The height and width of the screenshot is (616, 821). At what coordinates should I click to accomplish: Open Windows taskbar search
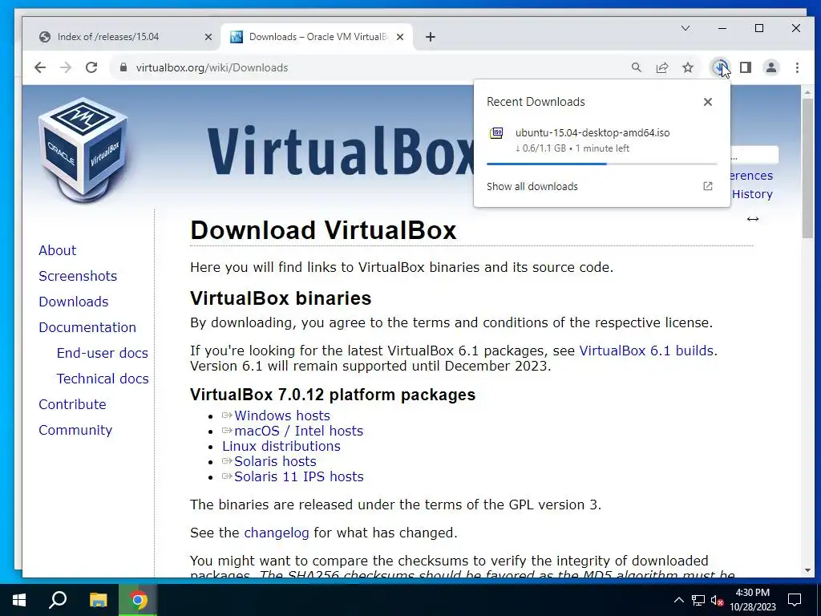point(58,600)
